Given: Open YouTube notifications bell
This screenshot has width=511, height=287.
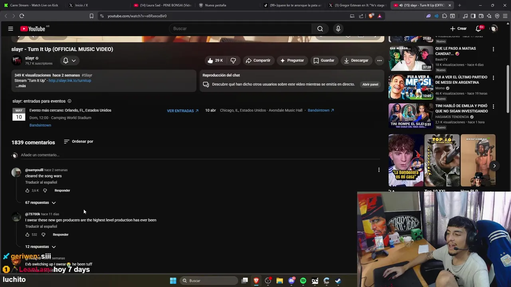Looking at the screenshot, I should point(478,29).
